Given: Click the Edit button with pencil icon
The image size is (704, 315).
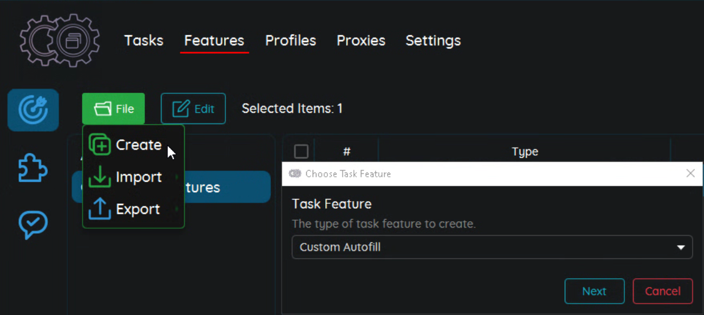Looking at the screenshot, I should (193, 109).
